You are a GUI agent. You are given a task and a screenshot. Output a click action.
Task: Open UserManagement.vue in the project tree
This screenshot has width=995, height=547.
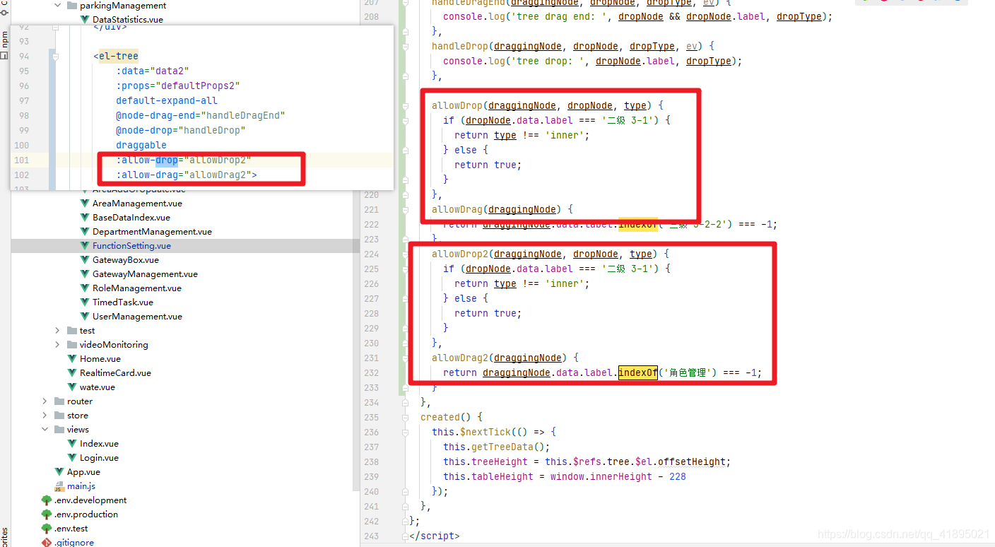pos(137,317)
